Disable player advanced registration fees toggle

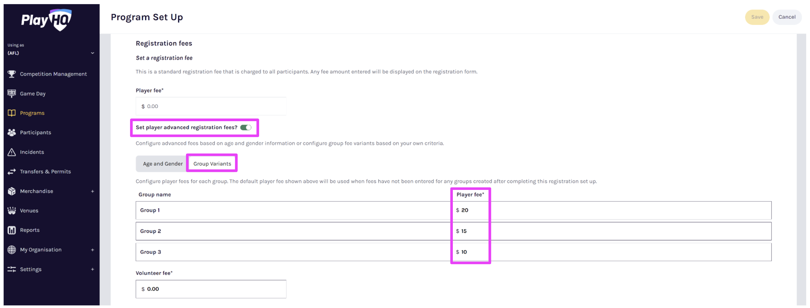(245, 128)
